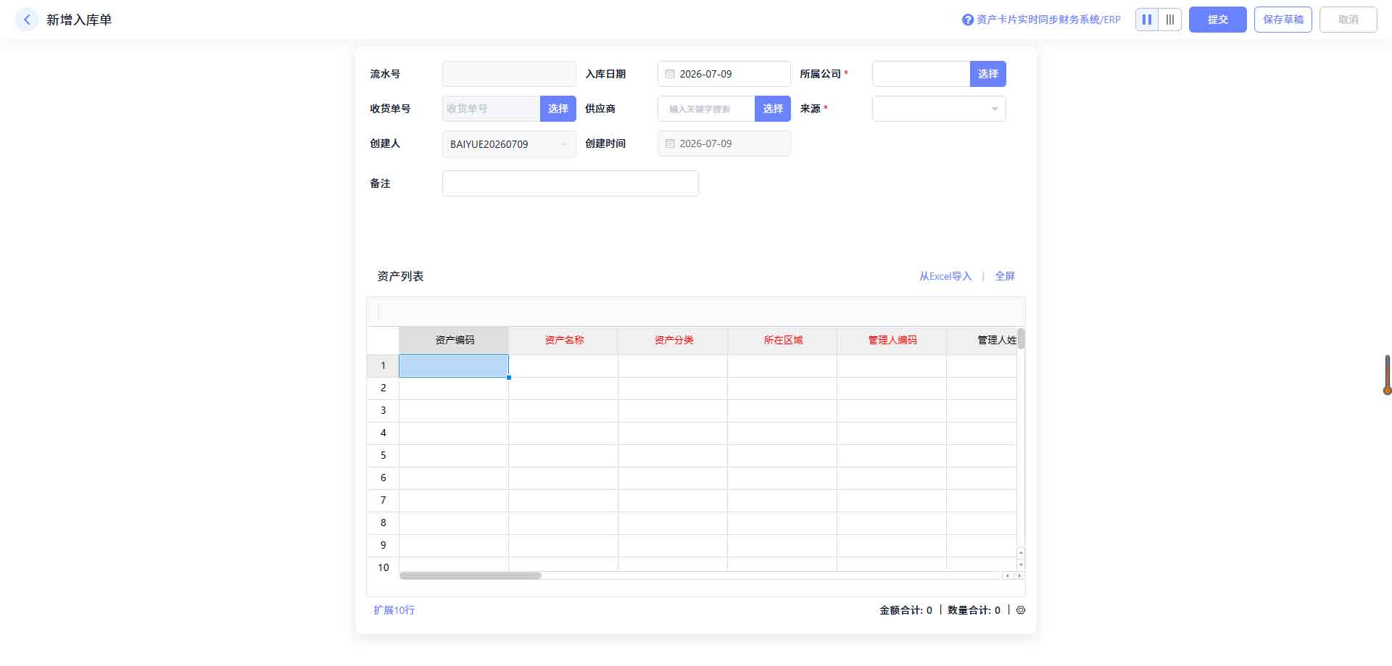Click the 流水号 input field

tap(509, 74)
